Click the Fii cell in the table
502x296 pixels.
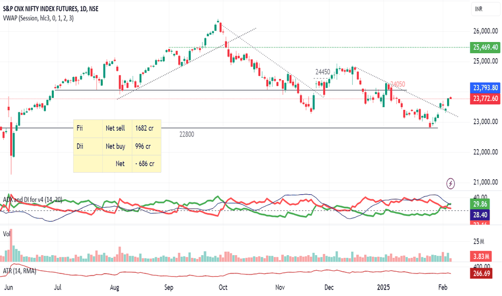pos(88,128)
